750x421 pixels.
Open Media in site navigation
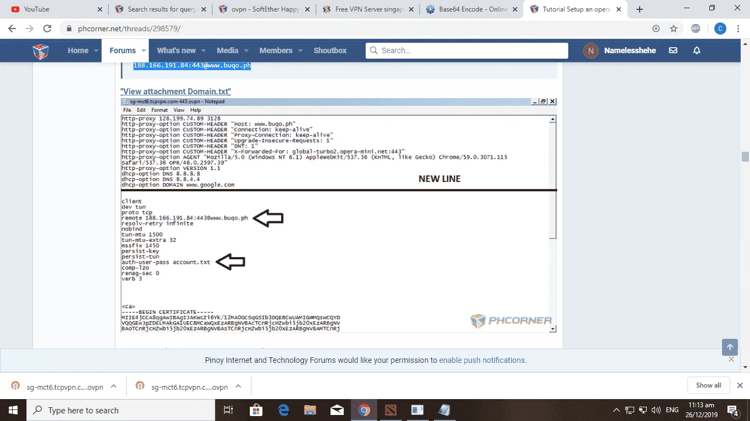click(x=227, y=50)
